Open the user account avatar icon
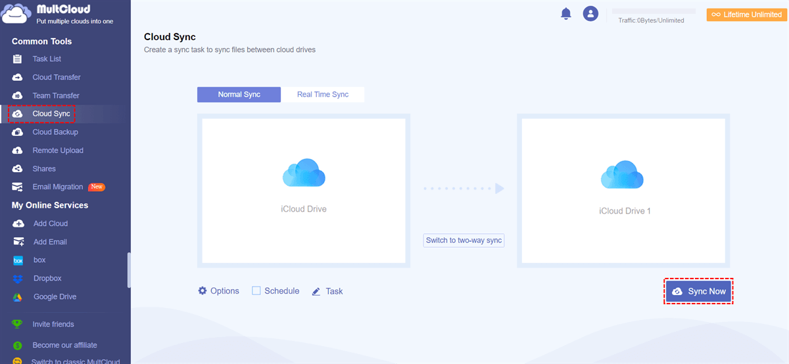Viewport: 789px width, 364px height. click(590, 13)
